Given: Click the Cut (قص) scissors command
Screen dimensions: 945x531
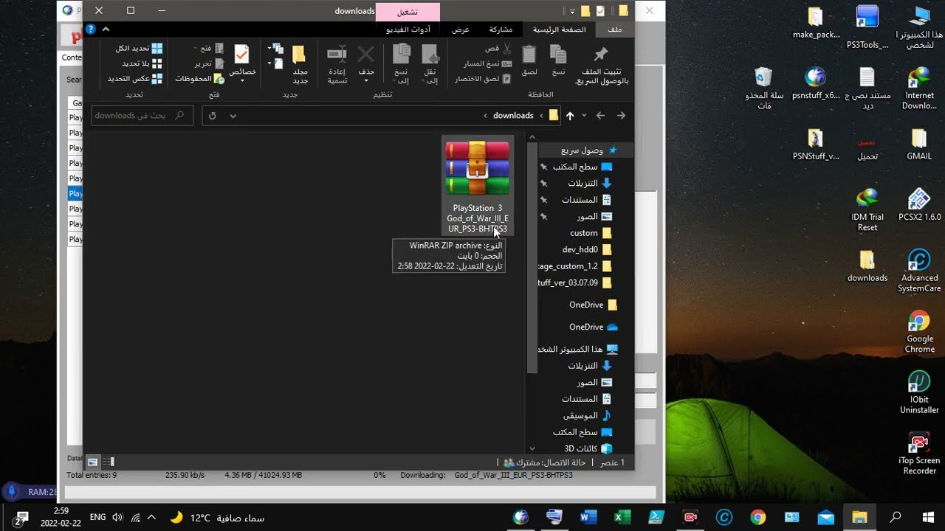Looking at the screenshot, I should [498, 48].
